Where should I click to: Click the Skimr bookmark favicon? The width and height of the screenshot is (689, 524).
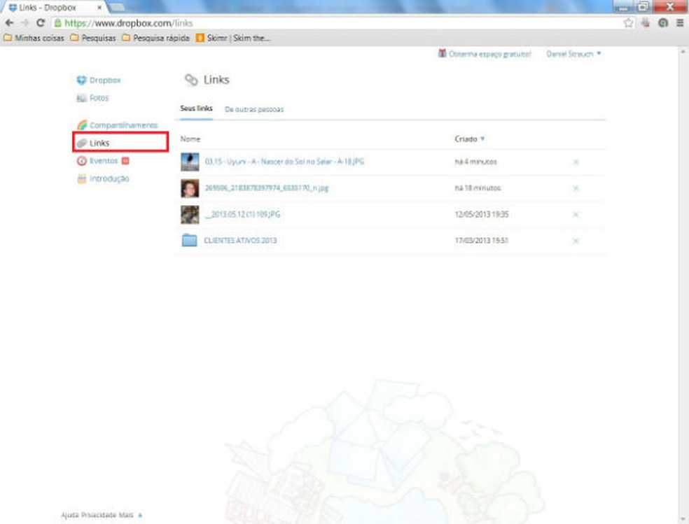coord(200,38)
